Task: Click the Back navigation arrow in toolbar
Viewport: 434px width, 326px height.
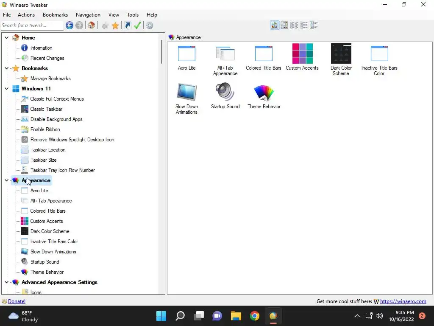Action: click(x=70, y=25)
